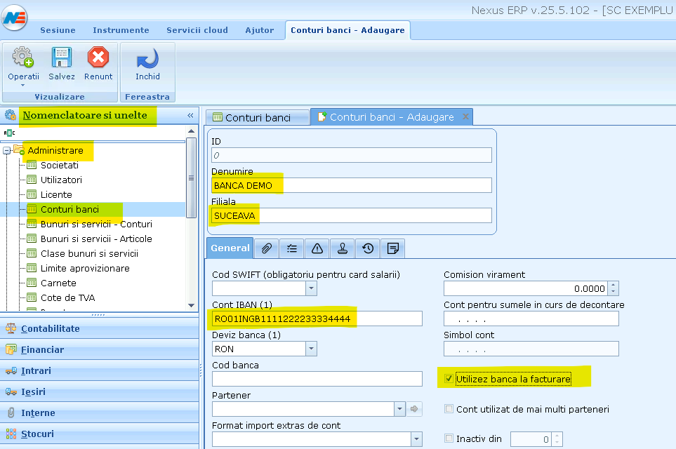Open the Servicii cloud menu
This screenshot has height=449, width=676.
(197, 30)
